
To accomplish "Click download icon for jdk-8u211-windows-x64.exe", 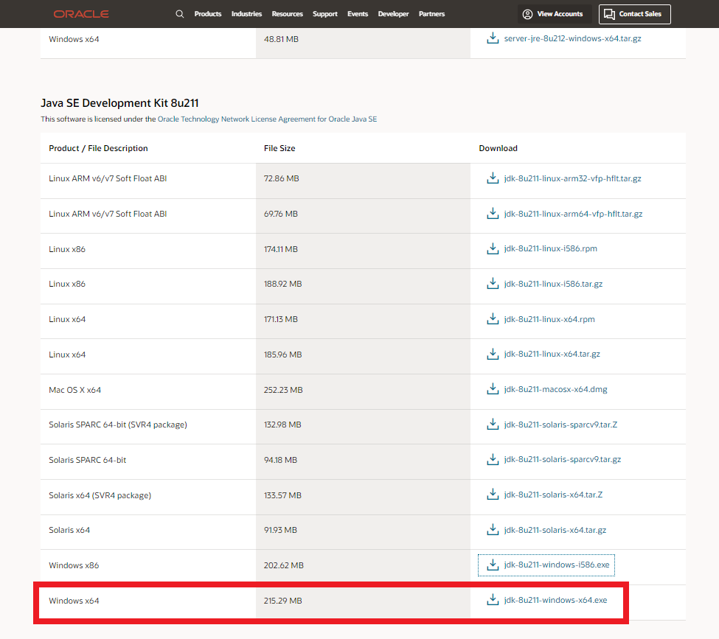I will coord(493,600).
